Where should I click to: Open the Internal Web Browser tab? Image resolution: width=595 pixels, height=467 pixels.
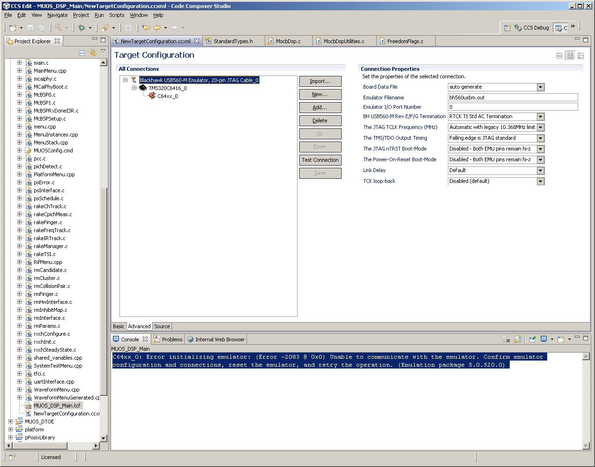point(216,339)
